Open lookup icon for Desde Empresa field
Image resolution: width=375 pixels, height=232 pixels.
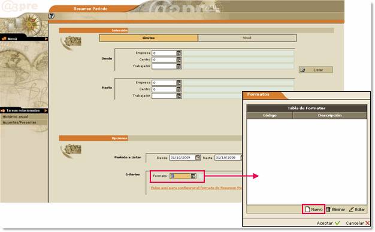pos(179,53)
